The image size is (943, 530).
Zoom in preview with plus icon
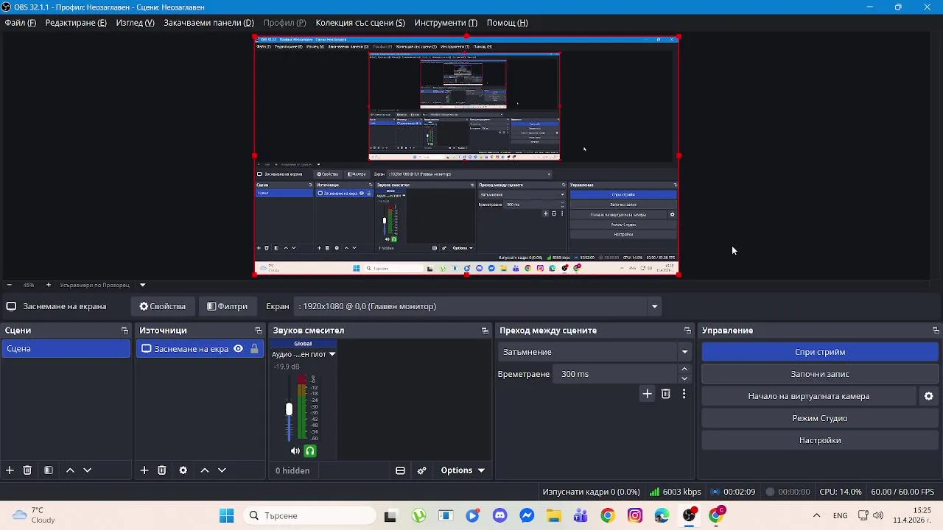tap(49, 285)
